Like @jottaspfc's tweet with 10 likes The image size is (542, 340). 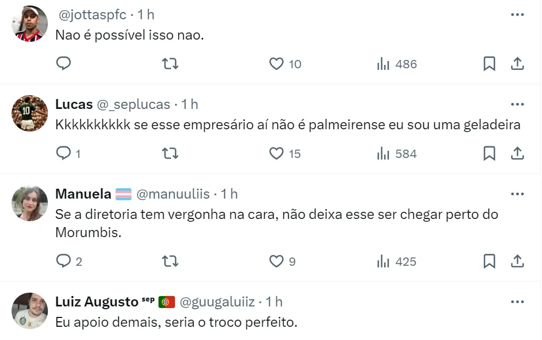pos(276,64)
